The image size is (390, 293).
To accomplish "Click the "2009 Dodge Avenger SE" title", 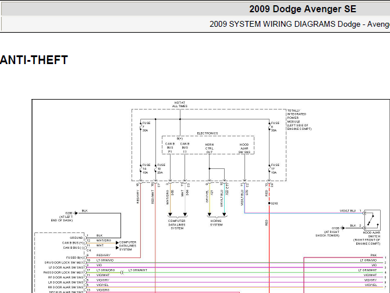I will (303, 9).
